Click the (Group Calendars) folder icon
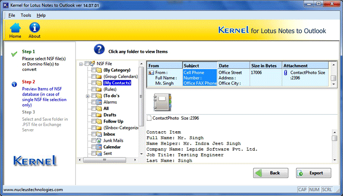 pyautogui.click(x=99, y=76)
